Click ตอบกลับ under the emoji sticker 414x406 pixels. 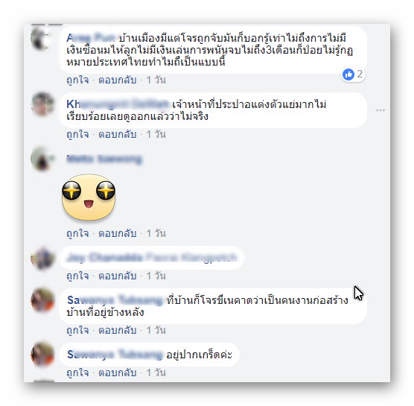coord(118,233)
